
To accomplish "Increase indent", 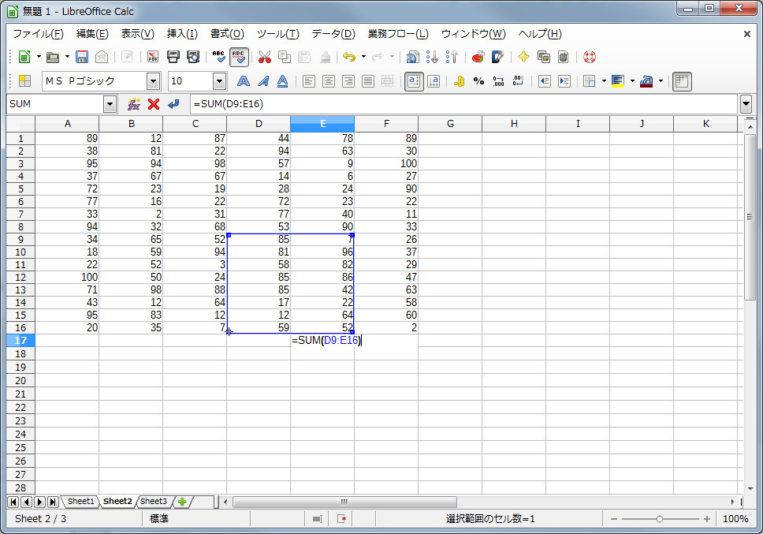I will point(564,81).
